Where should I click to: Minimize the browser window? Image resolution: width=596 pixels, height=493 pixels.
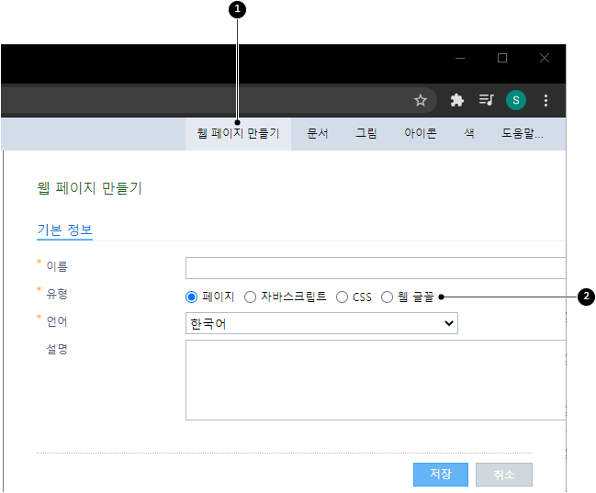(x=460, y=58)
